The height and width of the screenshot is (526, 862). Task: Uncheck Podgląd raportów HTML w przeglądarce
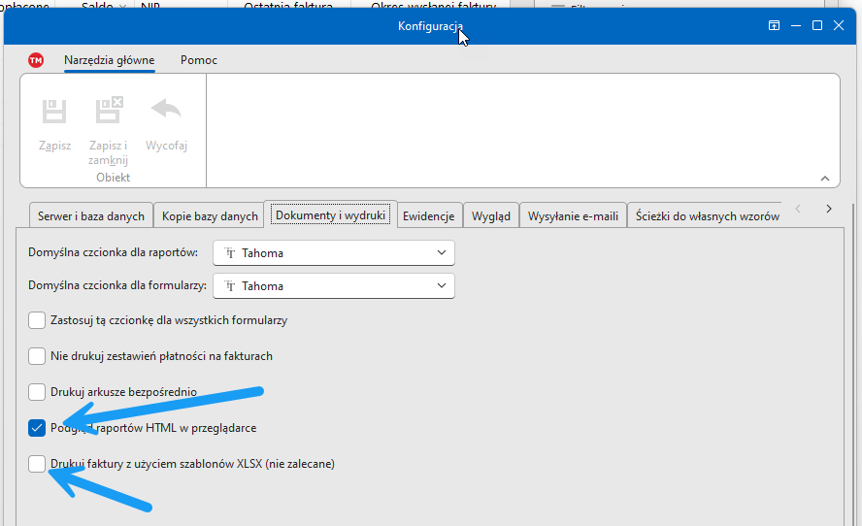click(x=37, y=427)
